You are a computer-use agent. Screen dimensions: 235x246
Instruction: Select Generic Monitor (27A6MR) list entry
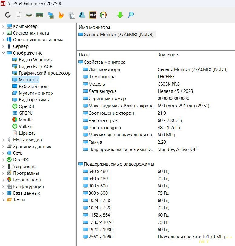tap(117, 34)
